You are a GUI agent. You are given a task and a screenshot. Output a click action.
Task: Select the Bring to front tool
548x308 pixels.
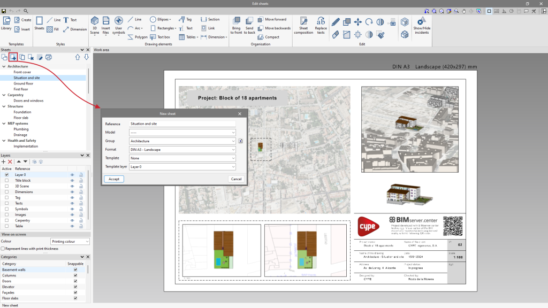237,22
